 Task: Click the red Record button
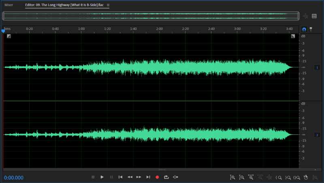coord(157,177)
